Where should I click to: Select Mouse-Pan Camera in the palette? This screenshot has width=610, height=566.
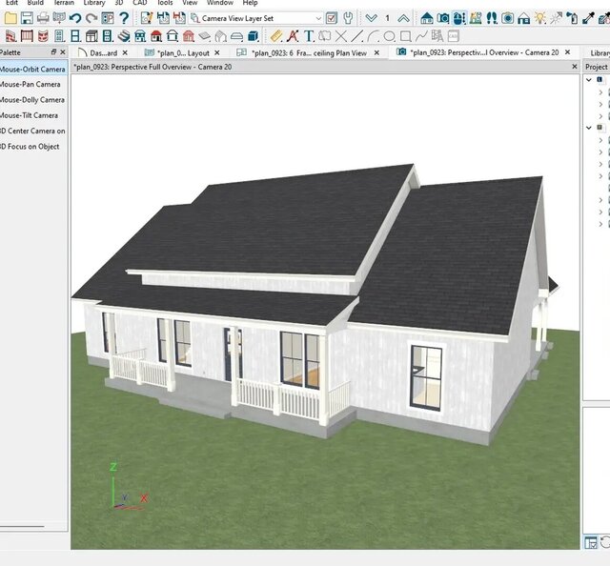[x=31, y=85]
